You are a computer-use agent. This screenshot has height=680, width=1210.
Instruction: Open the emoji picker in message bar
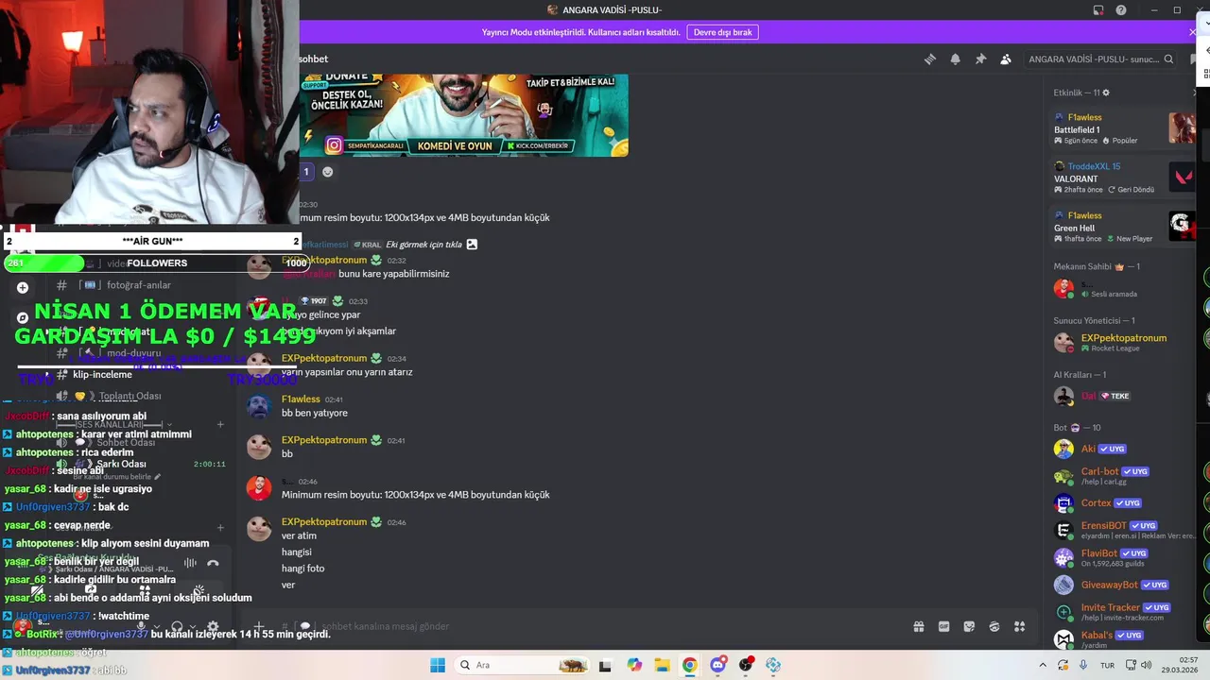click(x=994, y=626)
